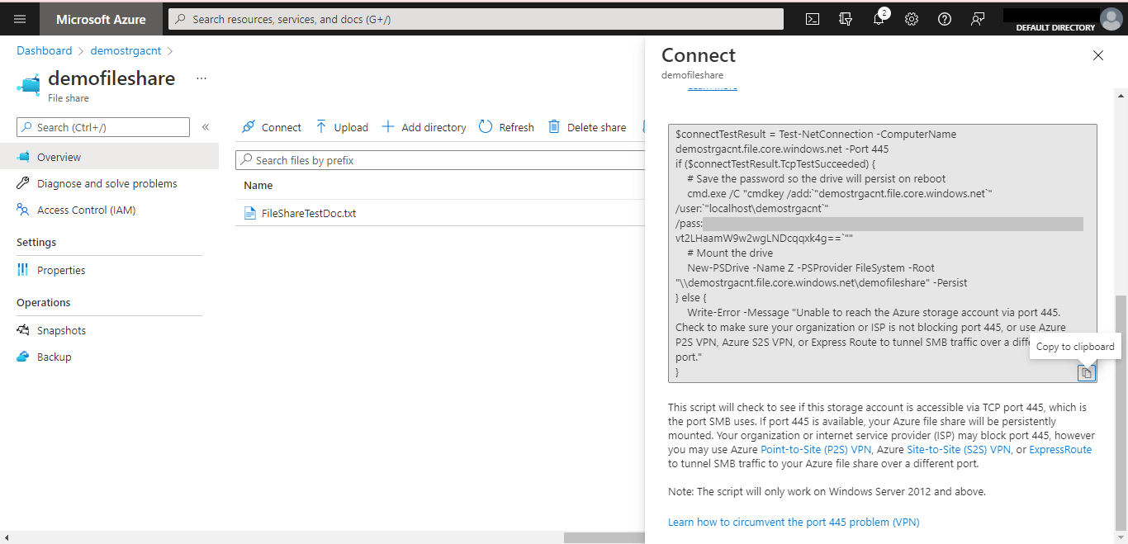The image size is (1128, 544).
Task: Open portal settings gear
Action: pyautogui.click(x=912, y=19)
